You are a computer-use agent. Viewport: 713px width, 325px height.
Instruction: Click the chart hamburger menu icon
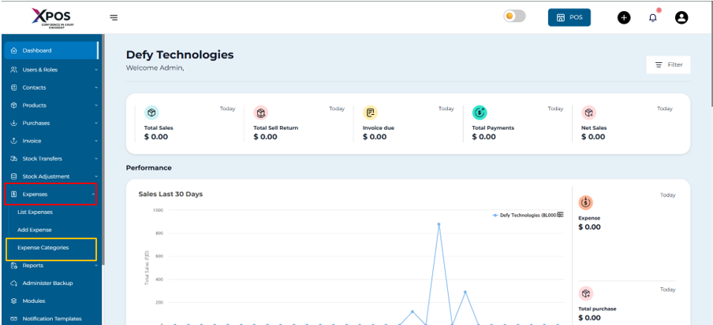[x=561, y=215]
